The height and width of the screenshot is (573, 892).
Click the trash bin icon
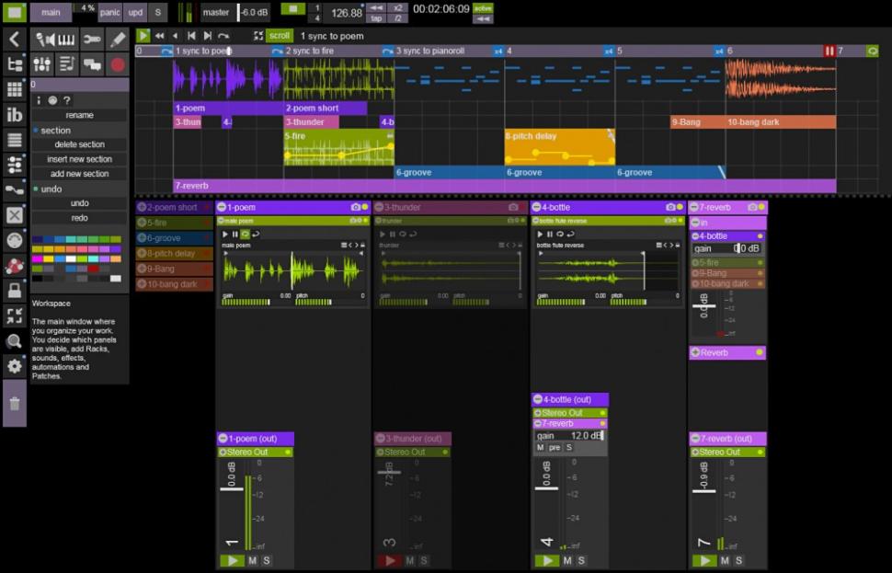pyautogui.click(x=15, y=403)
